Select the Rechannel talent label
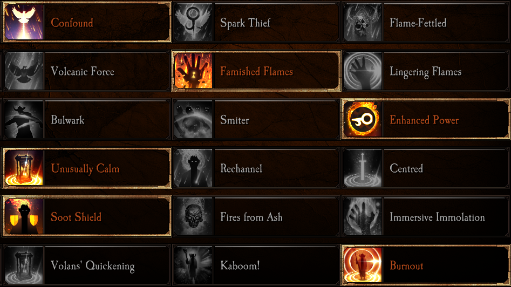511x287 pixels. [241, 168]
